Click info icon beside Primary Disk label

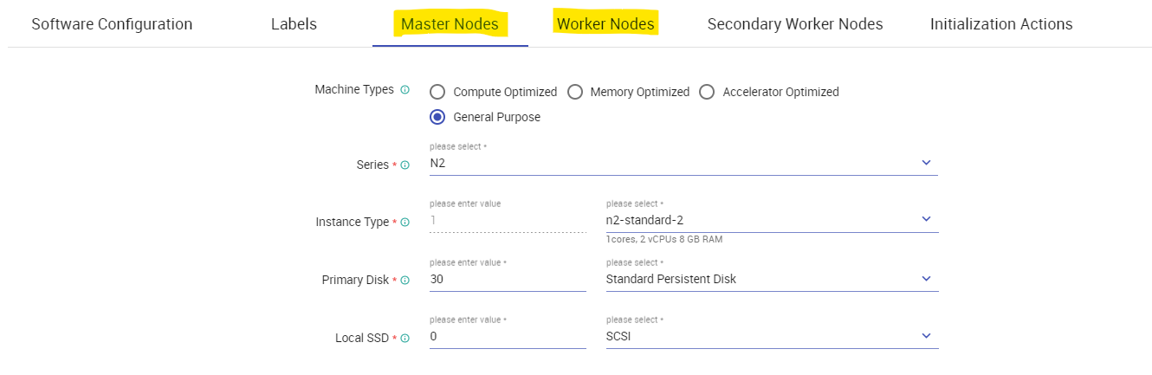[x=404, y=281]
